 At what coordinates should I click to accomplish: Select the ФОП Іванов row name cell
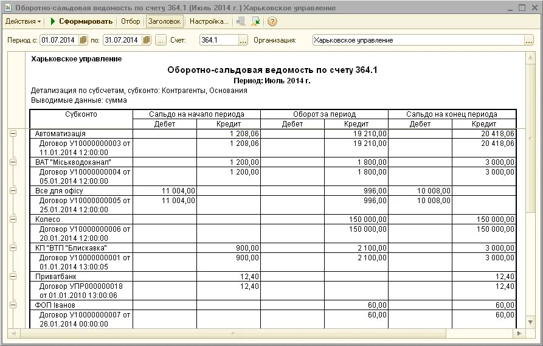tap(81, 305)
